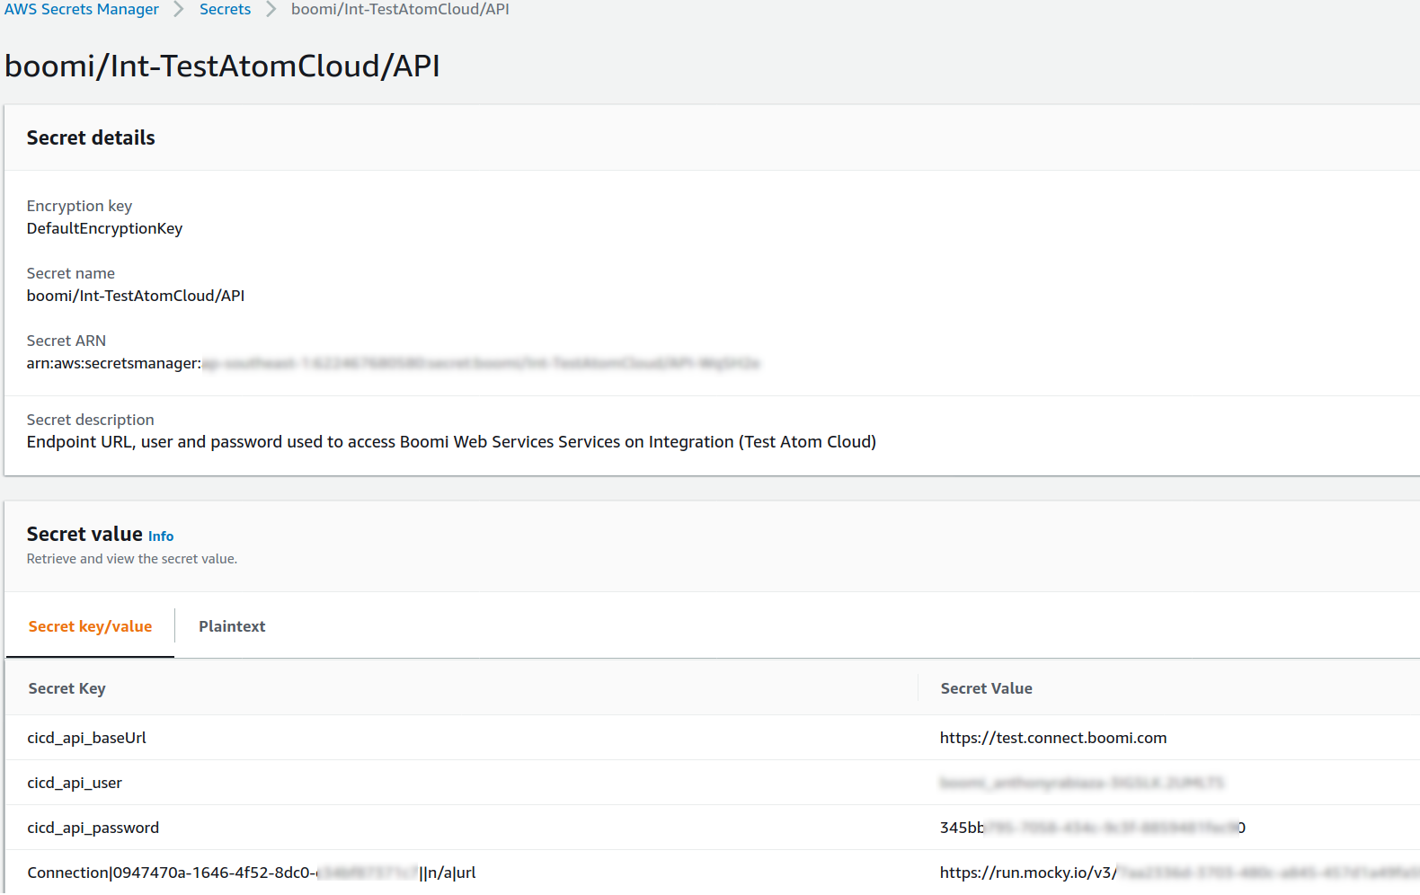This screenshot has width=1420, height=895.
Task: Open the Info link beside Secret value
Action: 161,536
